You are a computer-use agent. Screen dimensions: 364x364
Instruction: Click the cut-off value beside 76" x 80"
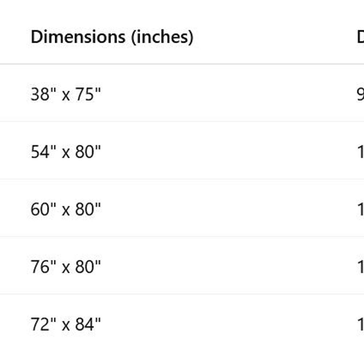(x=360, y=267)
